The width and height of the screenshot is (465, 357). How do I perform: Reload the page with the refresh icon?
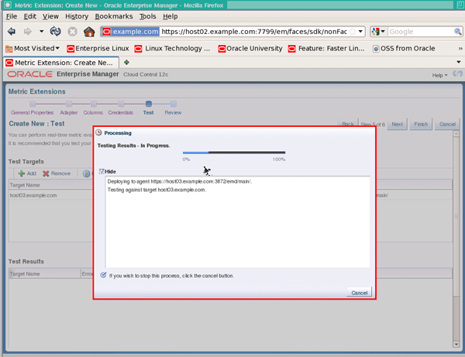(55, 31)
